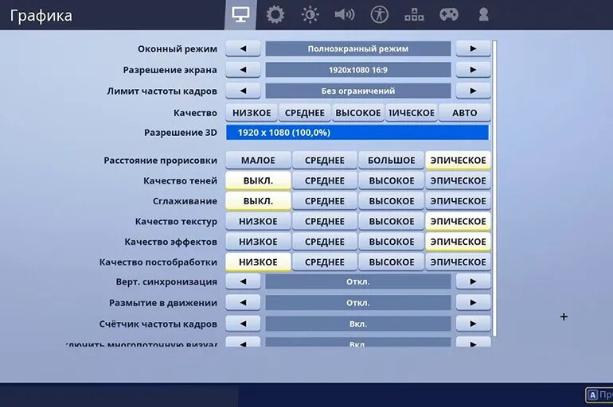
Task: Set Качество постобработки to ВЫСОКОЕ
Action: click(392, 262)
